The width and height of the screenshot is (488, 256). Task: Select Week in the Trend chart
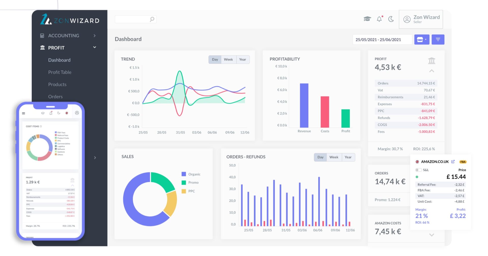[228, 60]
